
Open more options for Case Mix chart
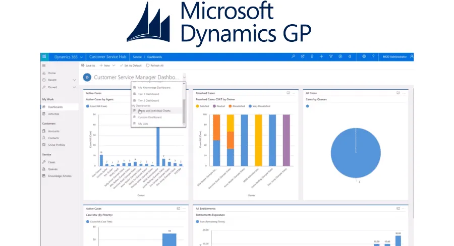184,208
